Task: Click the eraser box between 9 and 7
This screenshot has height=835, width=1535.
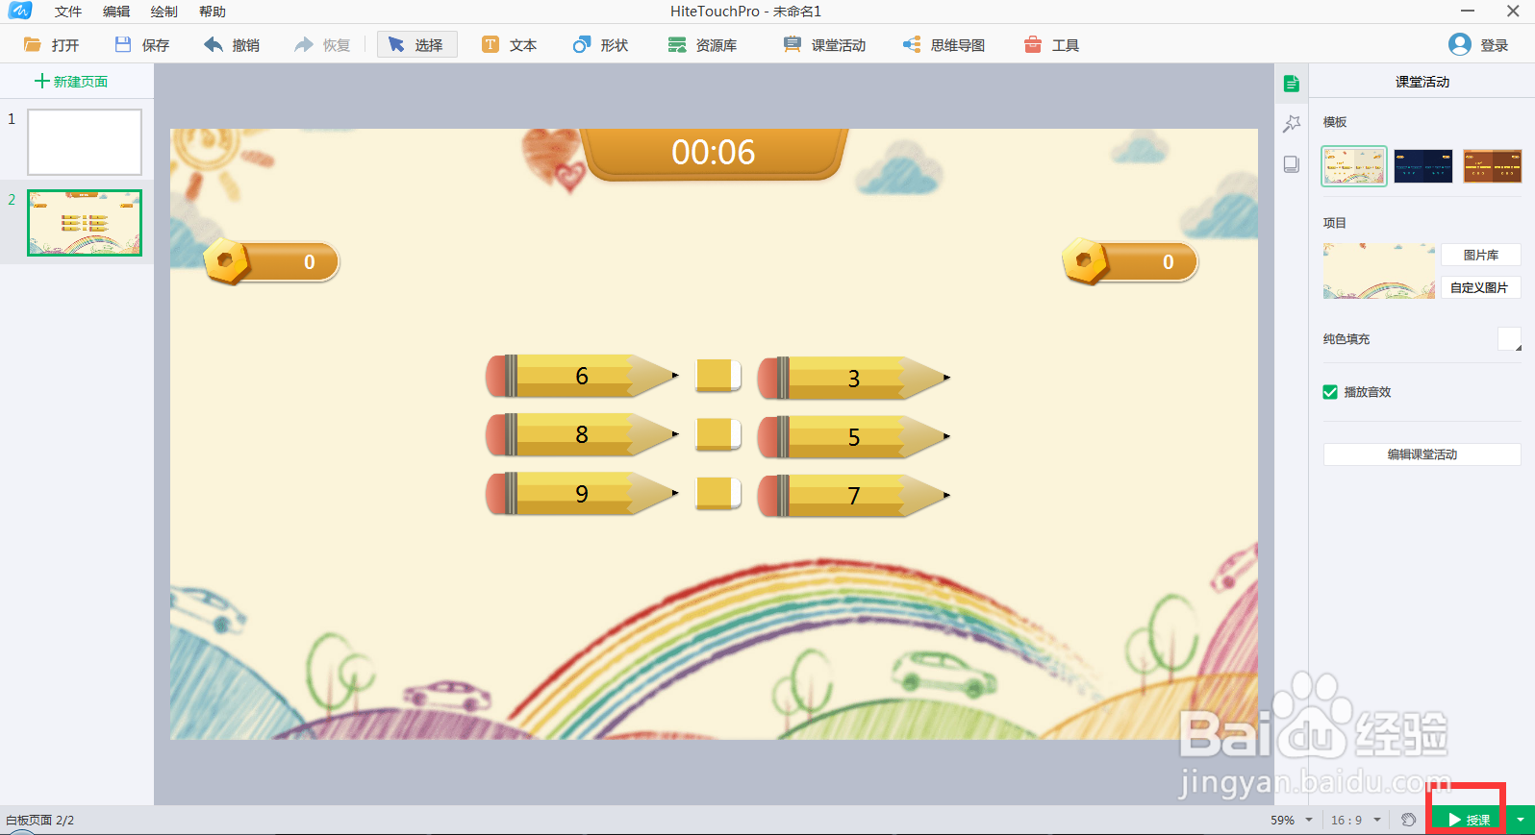Action: [718, 493]
